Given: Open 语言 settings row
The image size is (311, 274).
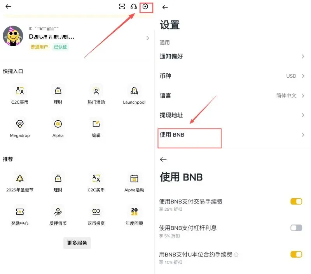Looking at the screenshot, I should pyautogui.click(x=232, y=95).
